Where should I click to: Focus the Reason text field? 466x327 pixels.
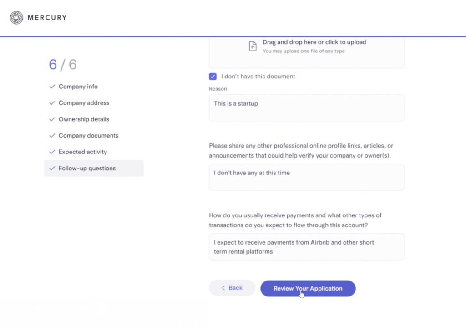306,107
